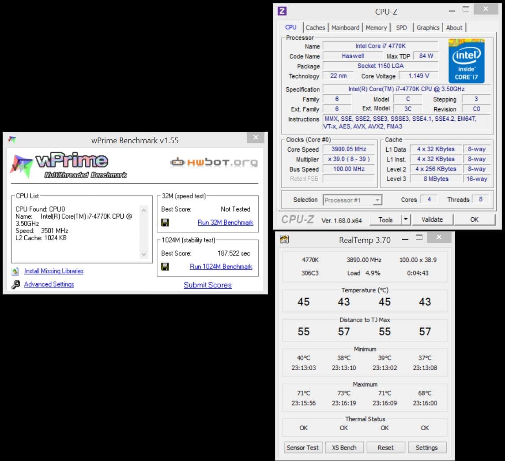Image resolution: width=505 pixels, height=461 pixels.
Task: Click the save icon beside 32M benchmark
Action: pyautogui.click(x=165, y=222)
